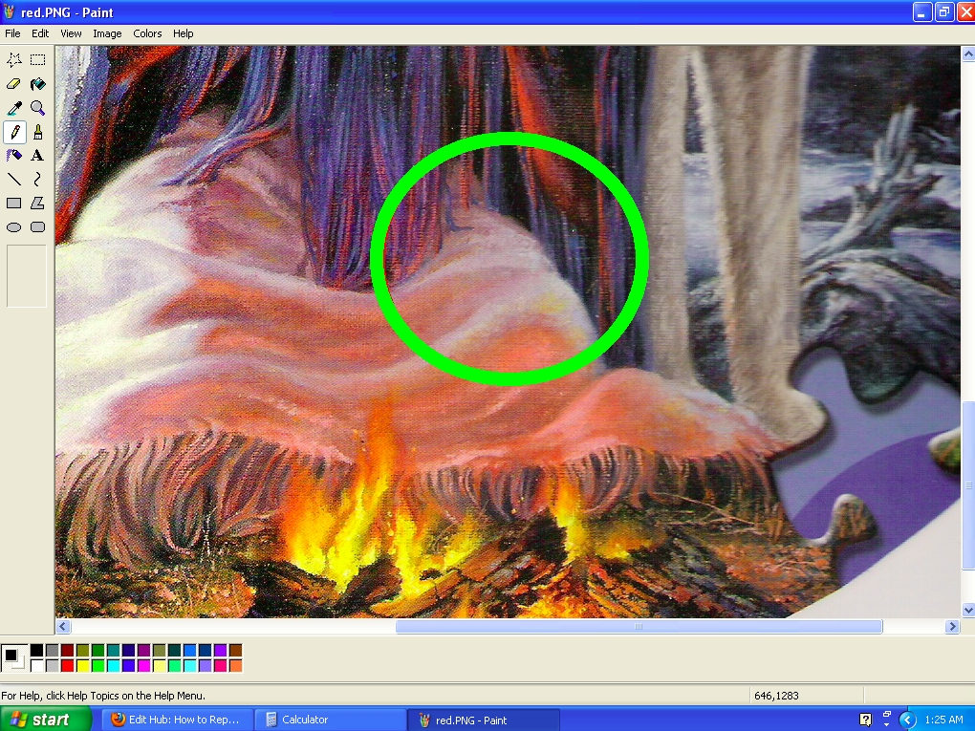Choose the bright green color swatch
The height and width of the screenshot is (731, 975).
tap(97, 666)
